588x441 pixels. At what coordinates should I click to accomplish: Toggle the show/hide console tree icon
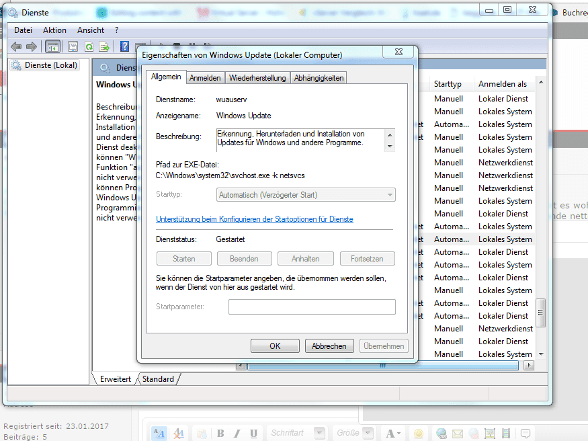coord(52,47)
